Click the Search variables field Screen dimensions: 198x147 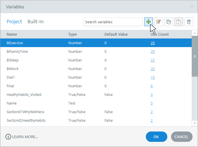pyautogui.click(x=113, y=22)
